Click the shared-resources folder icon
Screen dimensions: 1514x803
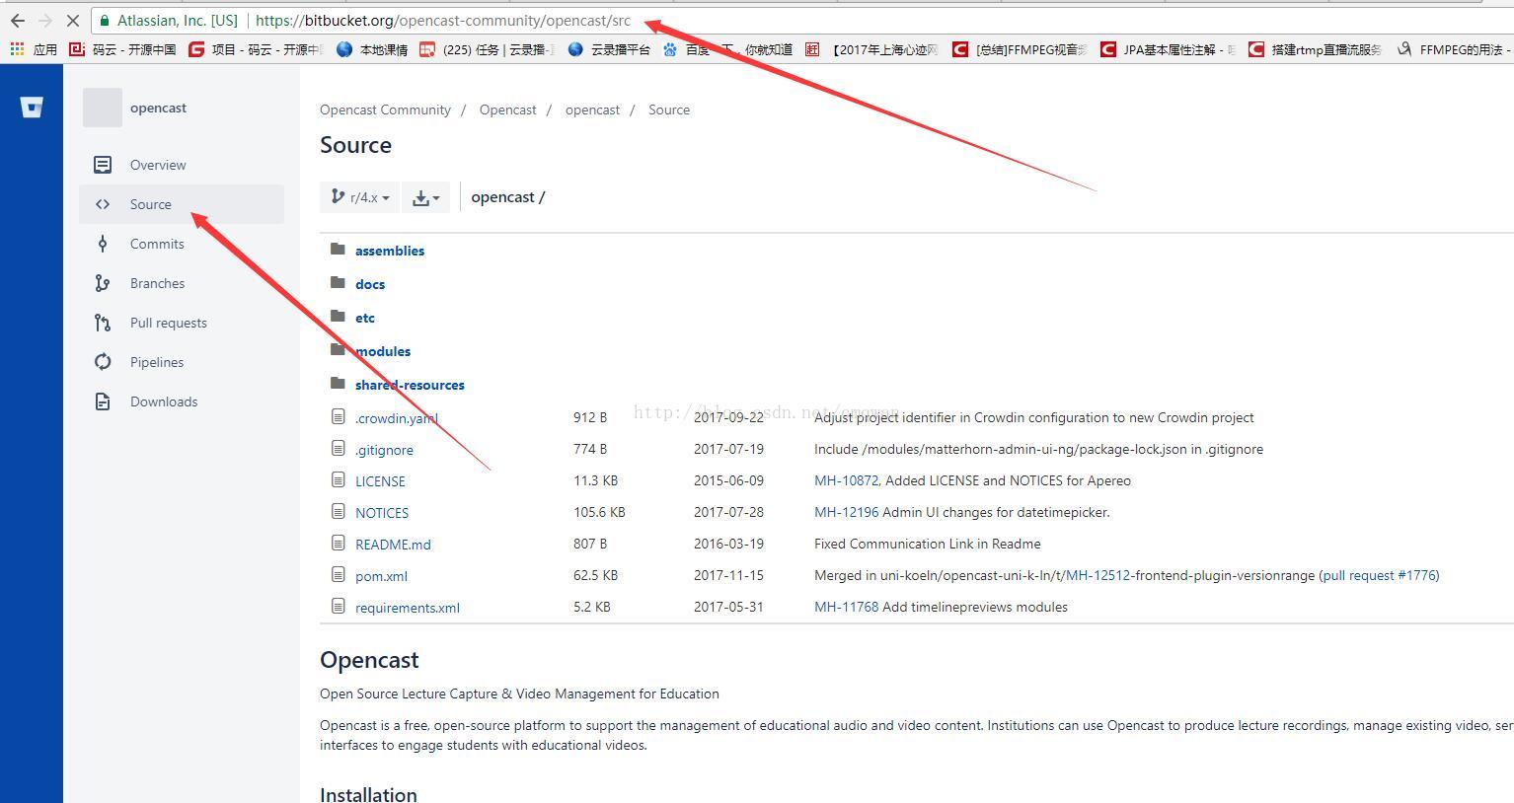pos(338,383)
